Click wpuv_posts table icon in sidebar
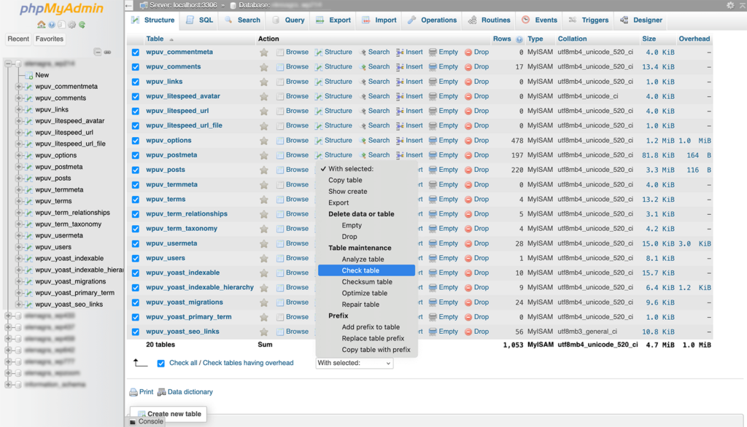 pos(29,179)
